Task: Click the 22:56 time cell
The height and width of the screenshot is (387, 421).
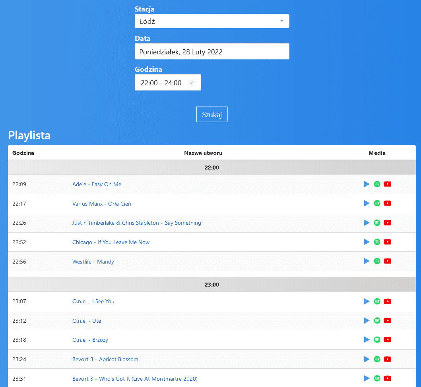Action: pos(19,262)
